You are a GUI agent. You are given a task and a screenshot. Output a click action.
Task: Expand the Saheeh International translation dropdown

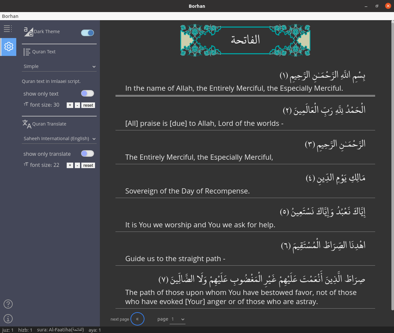pos(59,139)
